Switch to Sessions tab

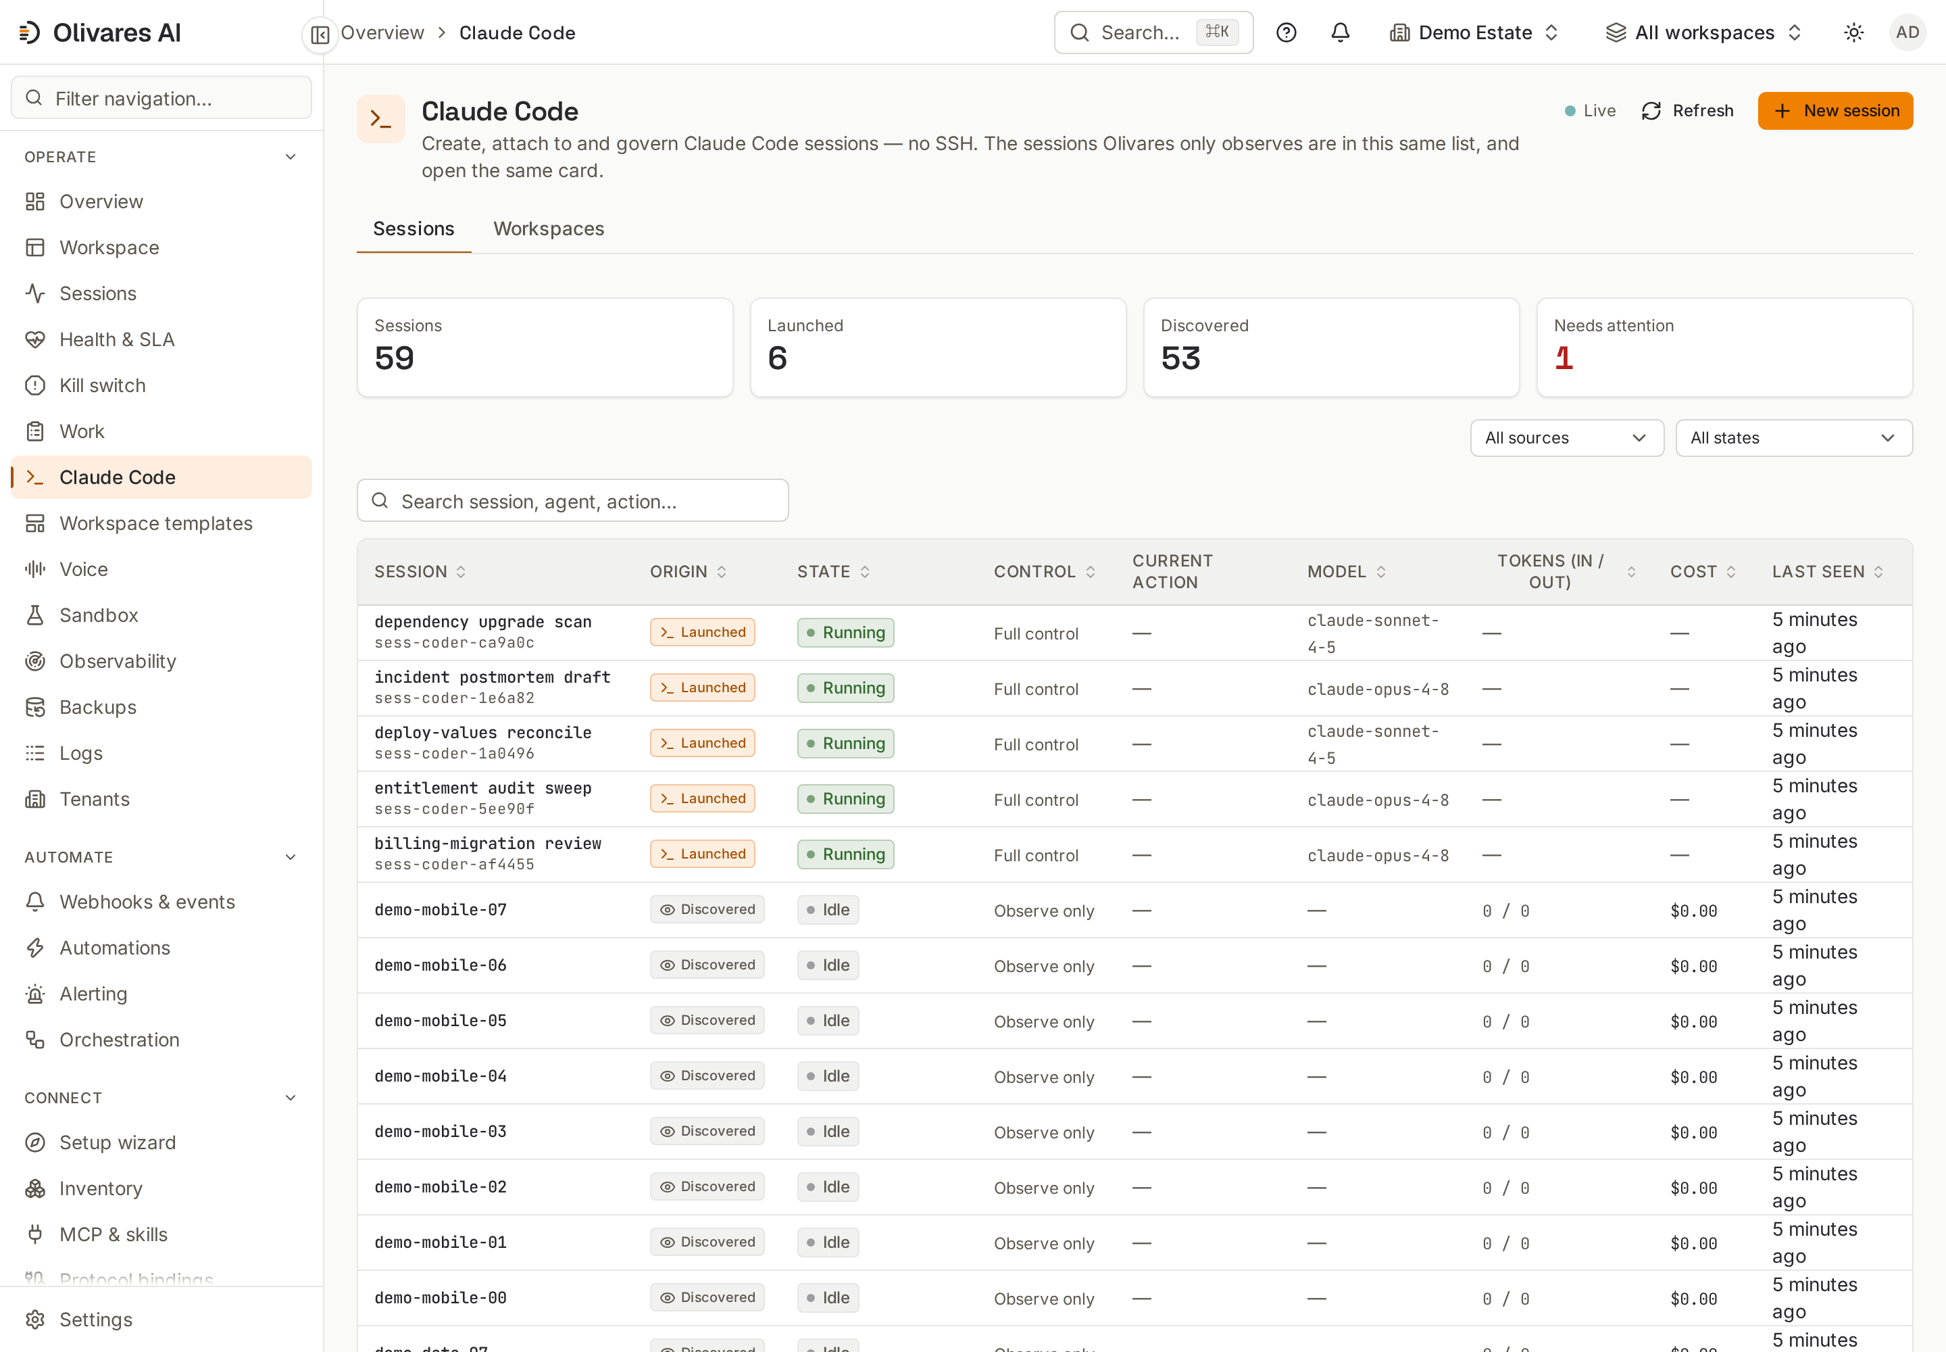click(x=414, y=228)
